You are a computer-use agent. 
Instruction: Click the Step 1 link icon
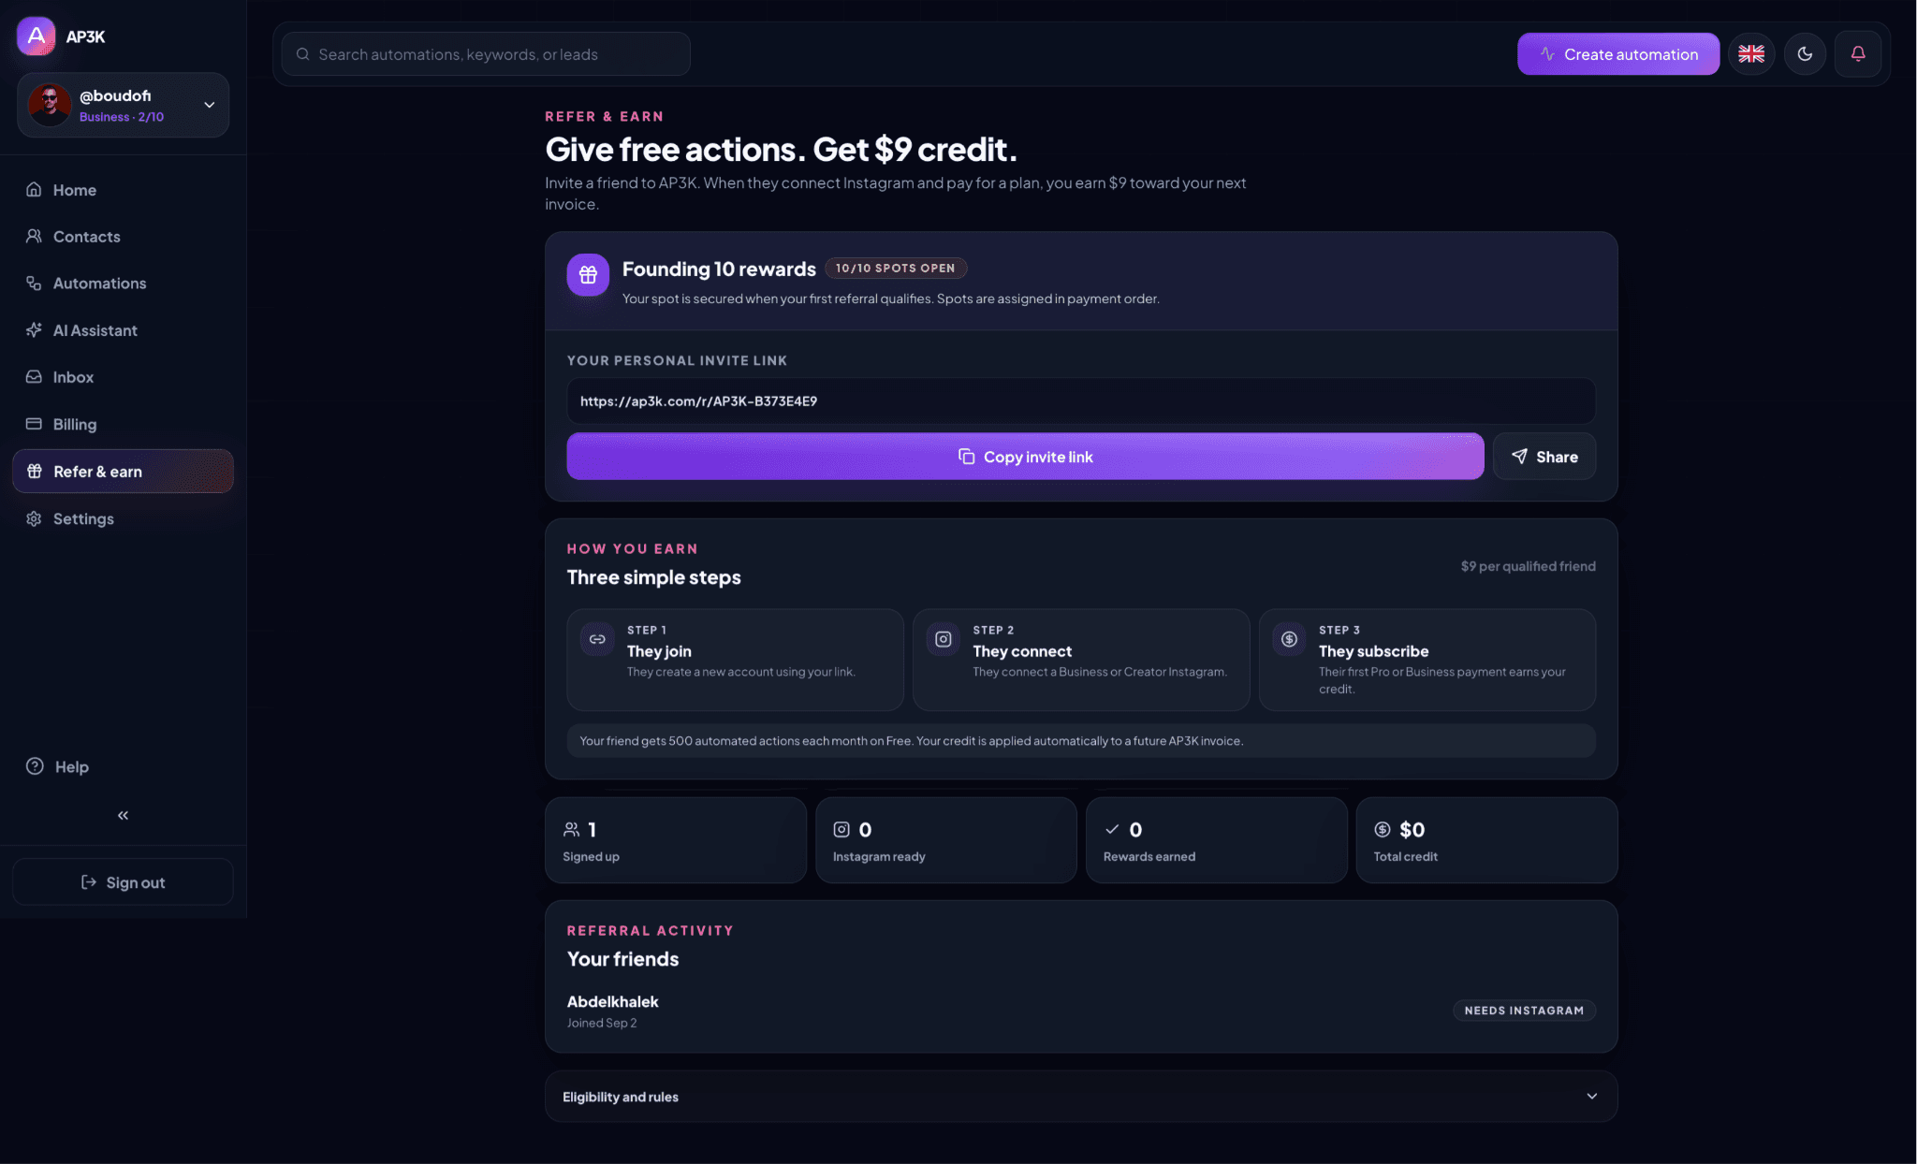(597, 639)
